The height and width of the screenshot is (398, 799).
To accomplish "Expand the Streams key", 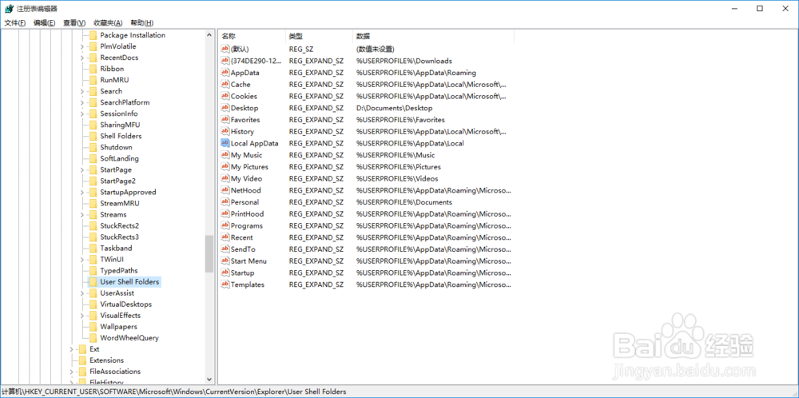I will point(82,214).
